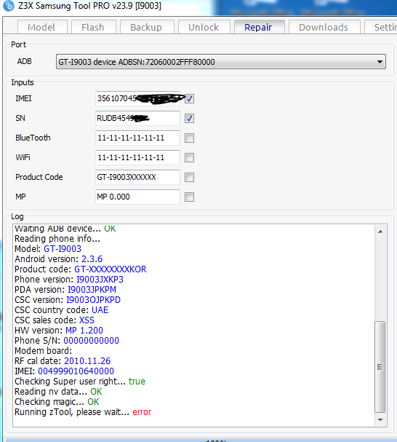Click 'Reading phone info...' log line

[x=57, y=239]
